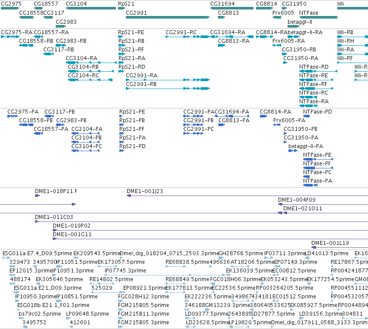Select transcript CG18557-RA
368x329 pixels.
(38, 37)
